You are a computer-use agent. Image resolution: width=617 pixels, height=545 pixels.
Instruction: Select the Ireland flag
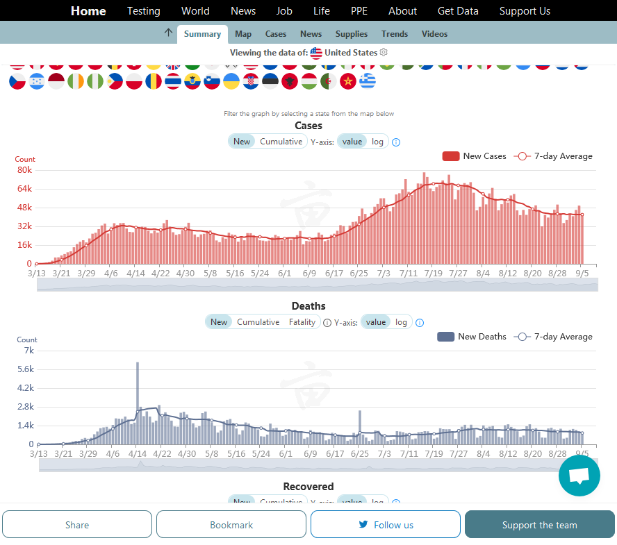(x=76, y=81)
